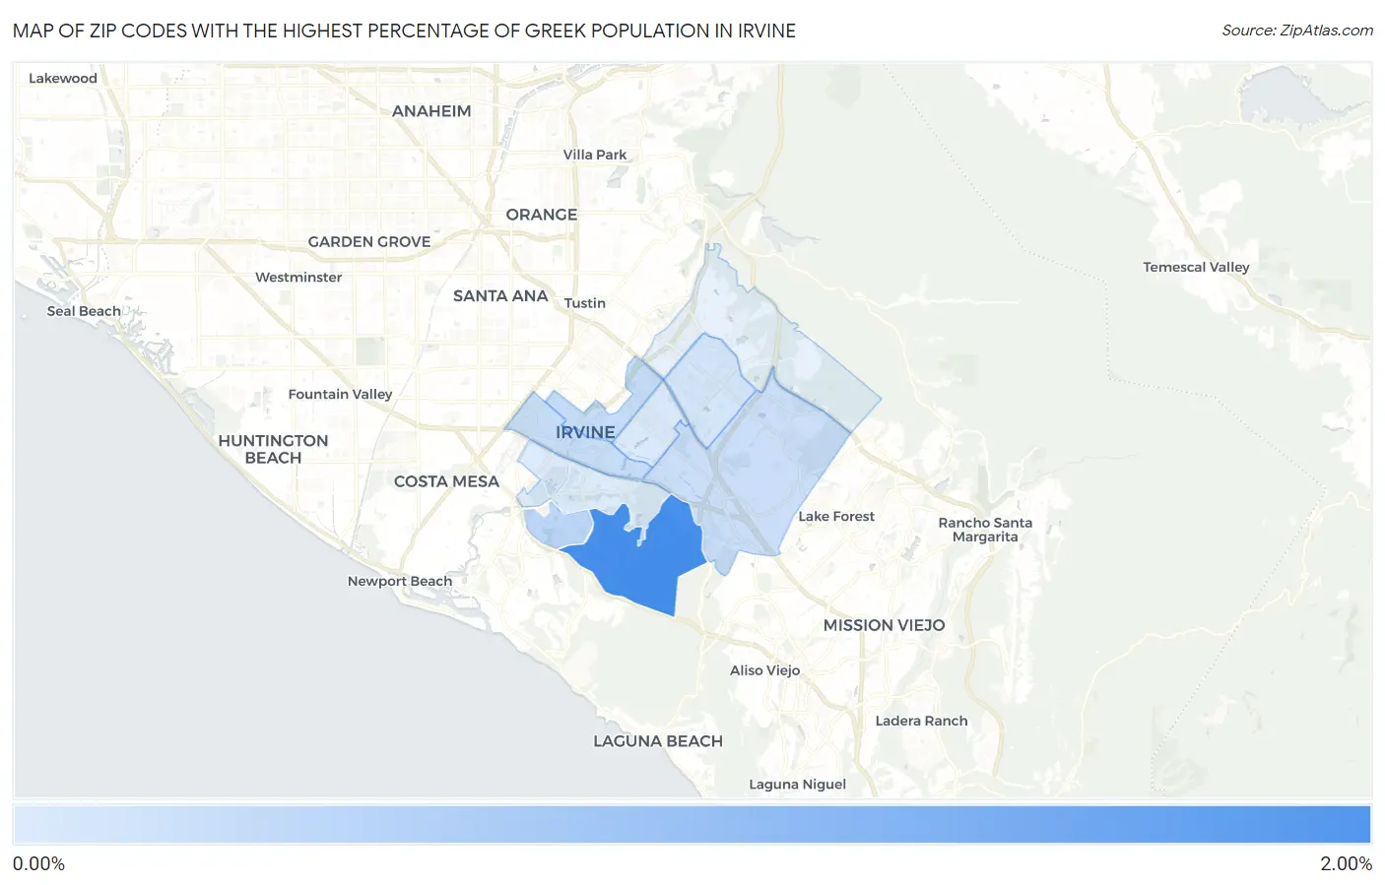Click the percentage color gradient legend bar
Viewport: 1385px width, 885px height.
tap(692, 825)
